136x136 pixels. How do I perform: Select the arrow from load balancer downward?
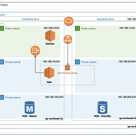[x=68, y=54]
